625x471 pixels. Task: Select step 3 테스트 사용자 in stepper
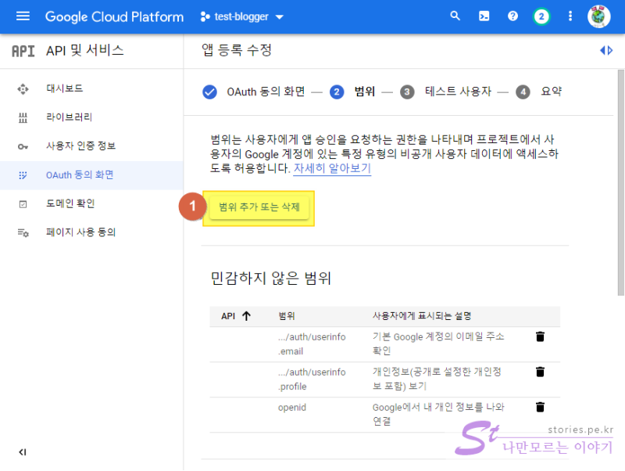[445, 92]
